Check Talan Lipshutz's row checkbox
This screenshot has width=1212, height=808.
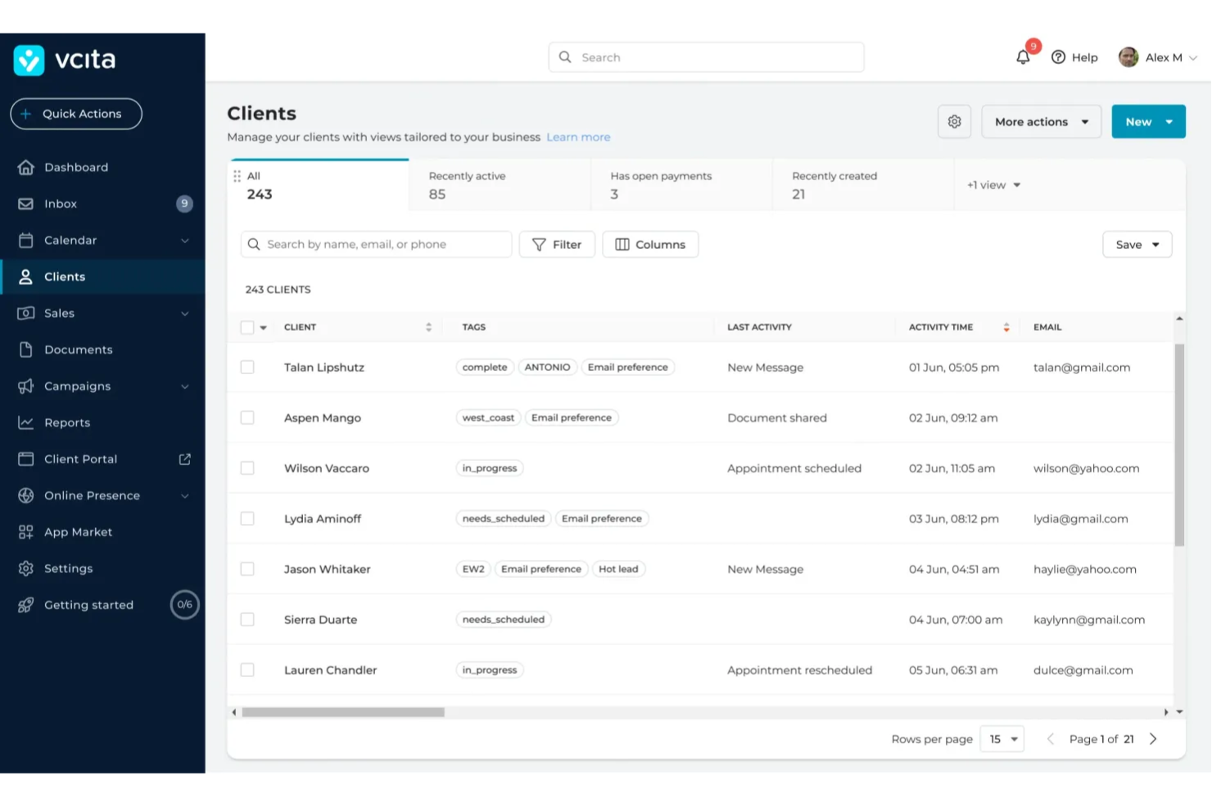click(x=247, y=367)
